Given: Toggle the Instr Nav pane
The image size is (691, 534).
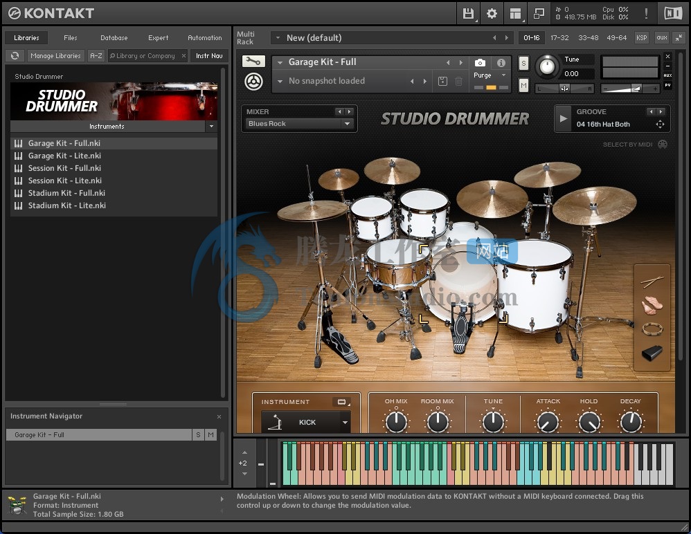Looking at the screenshot, I should 209,56.
